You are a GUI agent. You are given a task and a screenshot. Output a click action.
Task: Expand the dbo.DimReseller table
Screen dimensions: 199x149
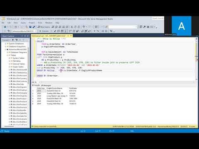pyautogui.click(x=10, y=110)
